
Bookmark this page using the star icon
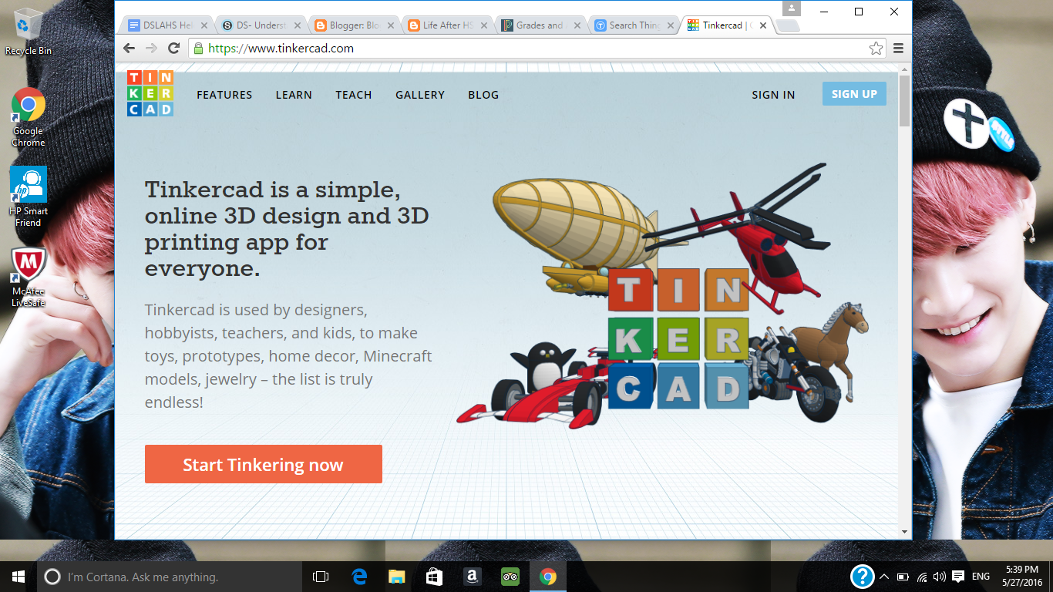click(875, 48)
